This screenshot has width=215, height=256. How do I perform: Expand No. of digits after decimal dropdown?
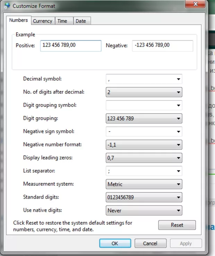(x=144, y=92)
